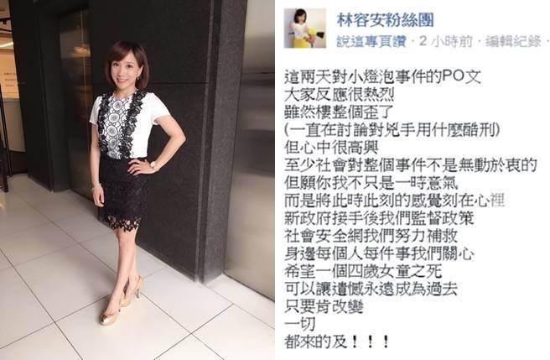Click the line 可以讓遺憾永遠成為過去
This screenshot has width=550, height=360.
tap(371, 289)
